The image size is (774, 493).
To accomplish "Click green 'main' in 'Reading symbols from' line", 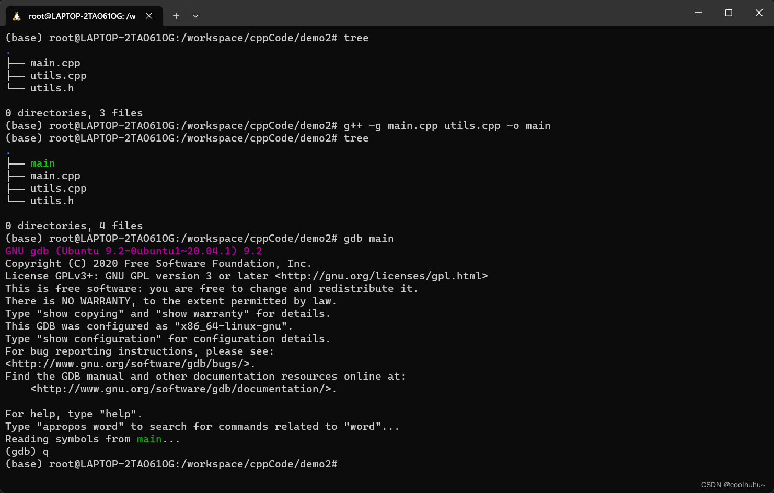I will 149,439.
